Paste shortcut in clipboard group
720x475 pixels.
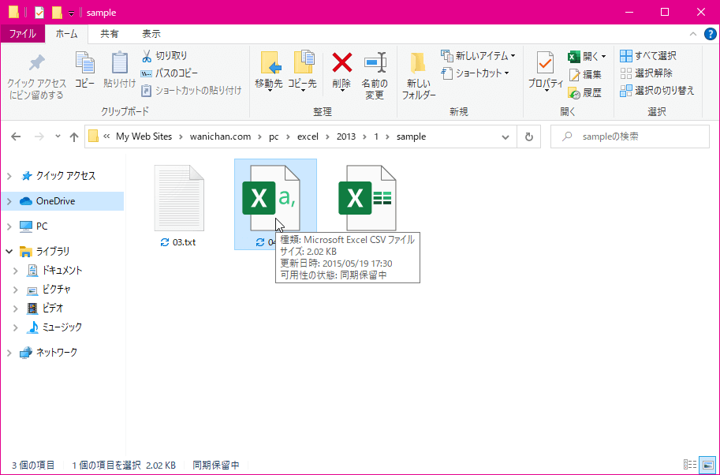(191, 91)
